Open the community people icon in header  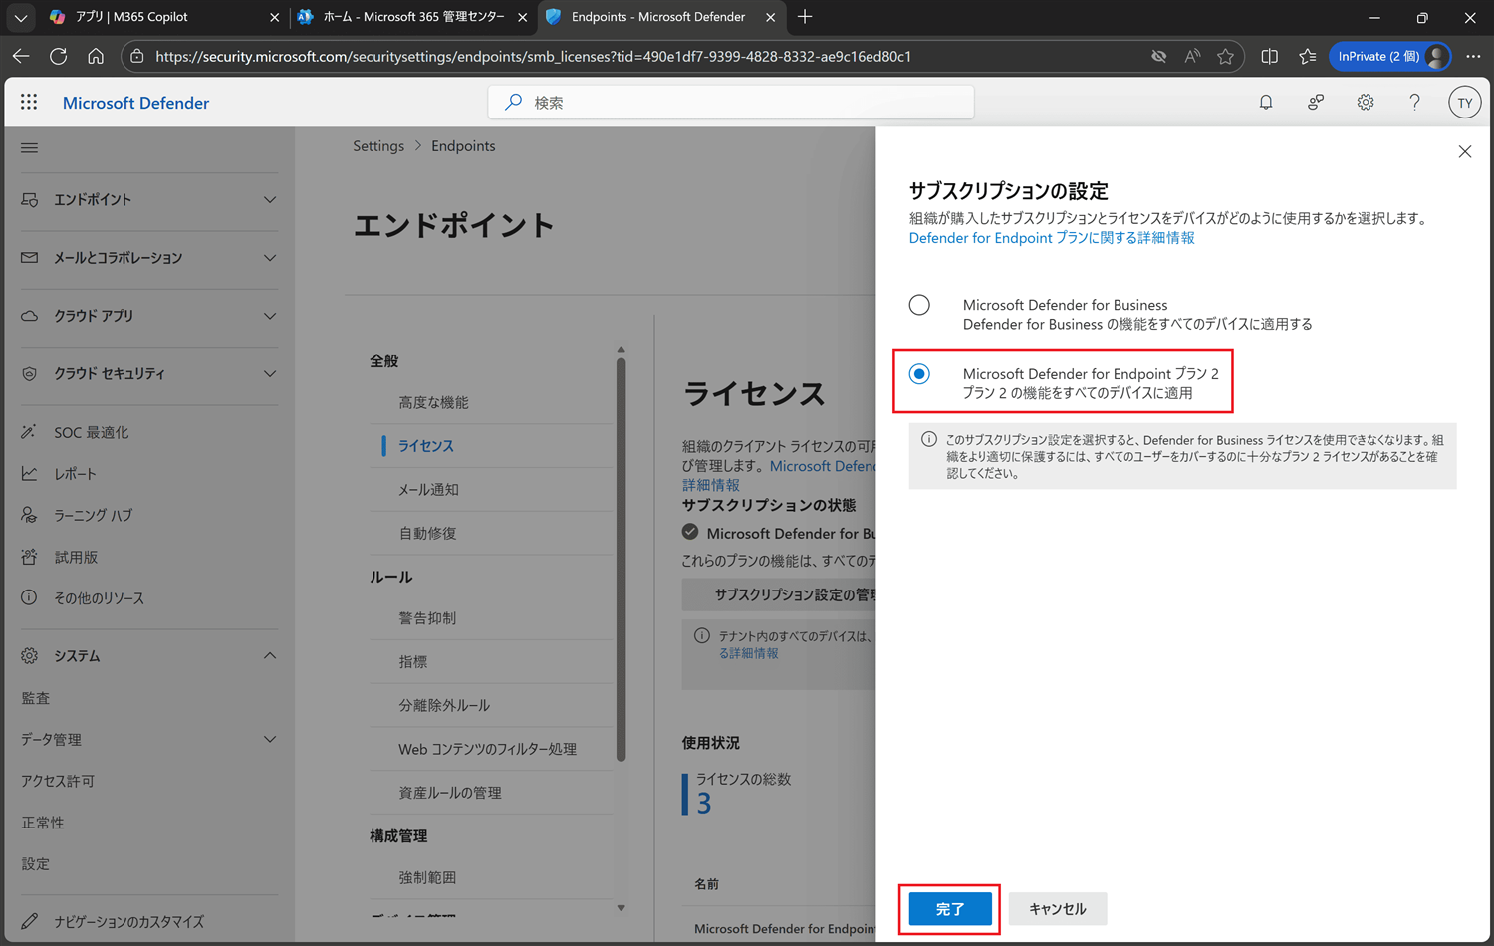1316,102
